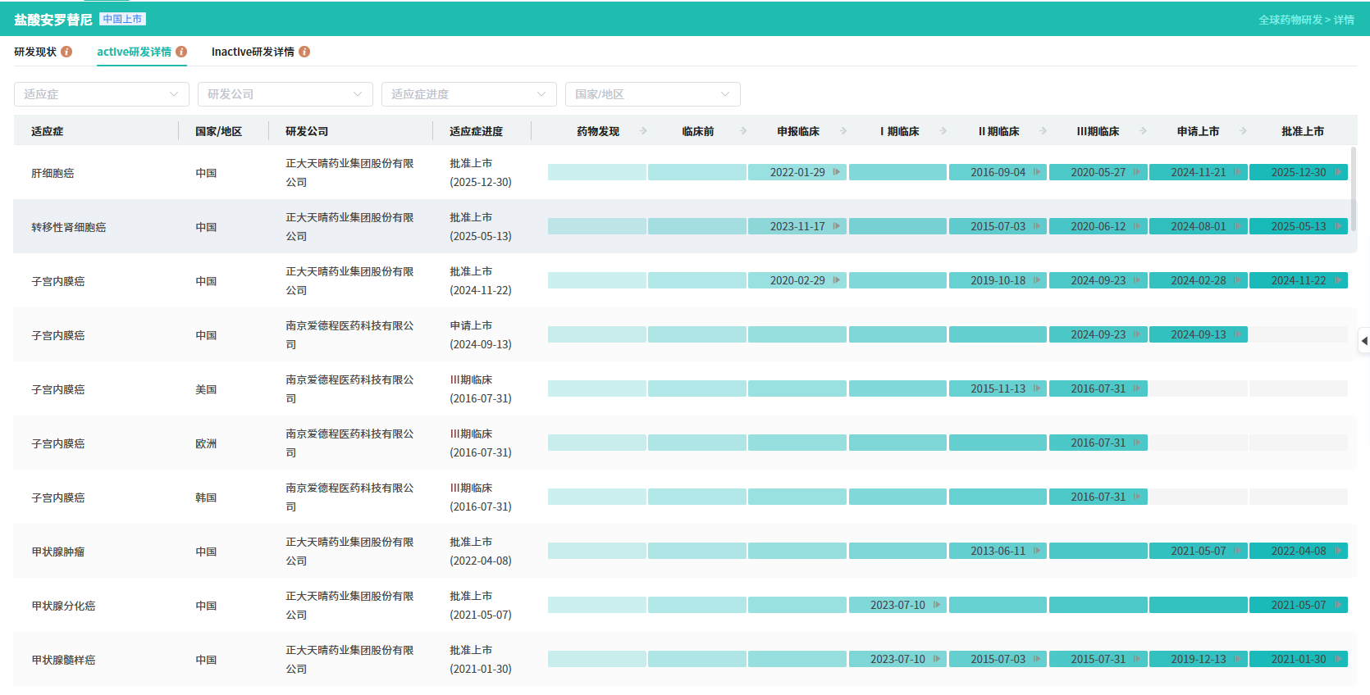The height and width of the screenshot is (695, 1370).
Task: Click 2021-05-07 批准上市 bar for 甲状腺分化癌
Action: pos(1298,605)
